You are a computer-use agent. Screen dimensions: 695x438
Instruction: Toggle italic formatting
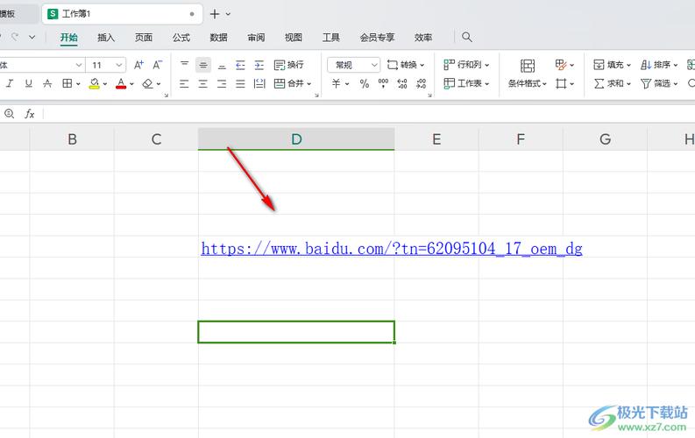tap(10, 83)
